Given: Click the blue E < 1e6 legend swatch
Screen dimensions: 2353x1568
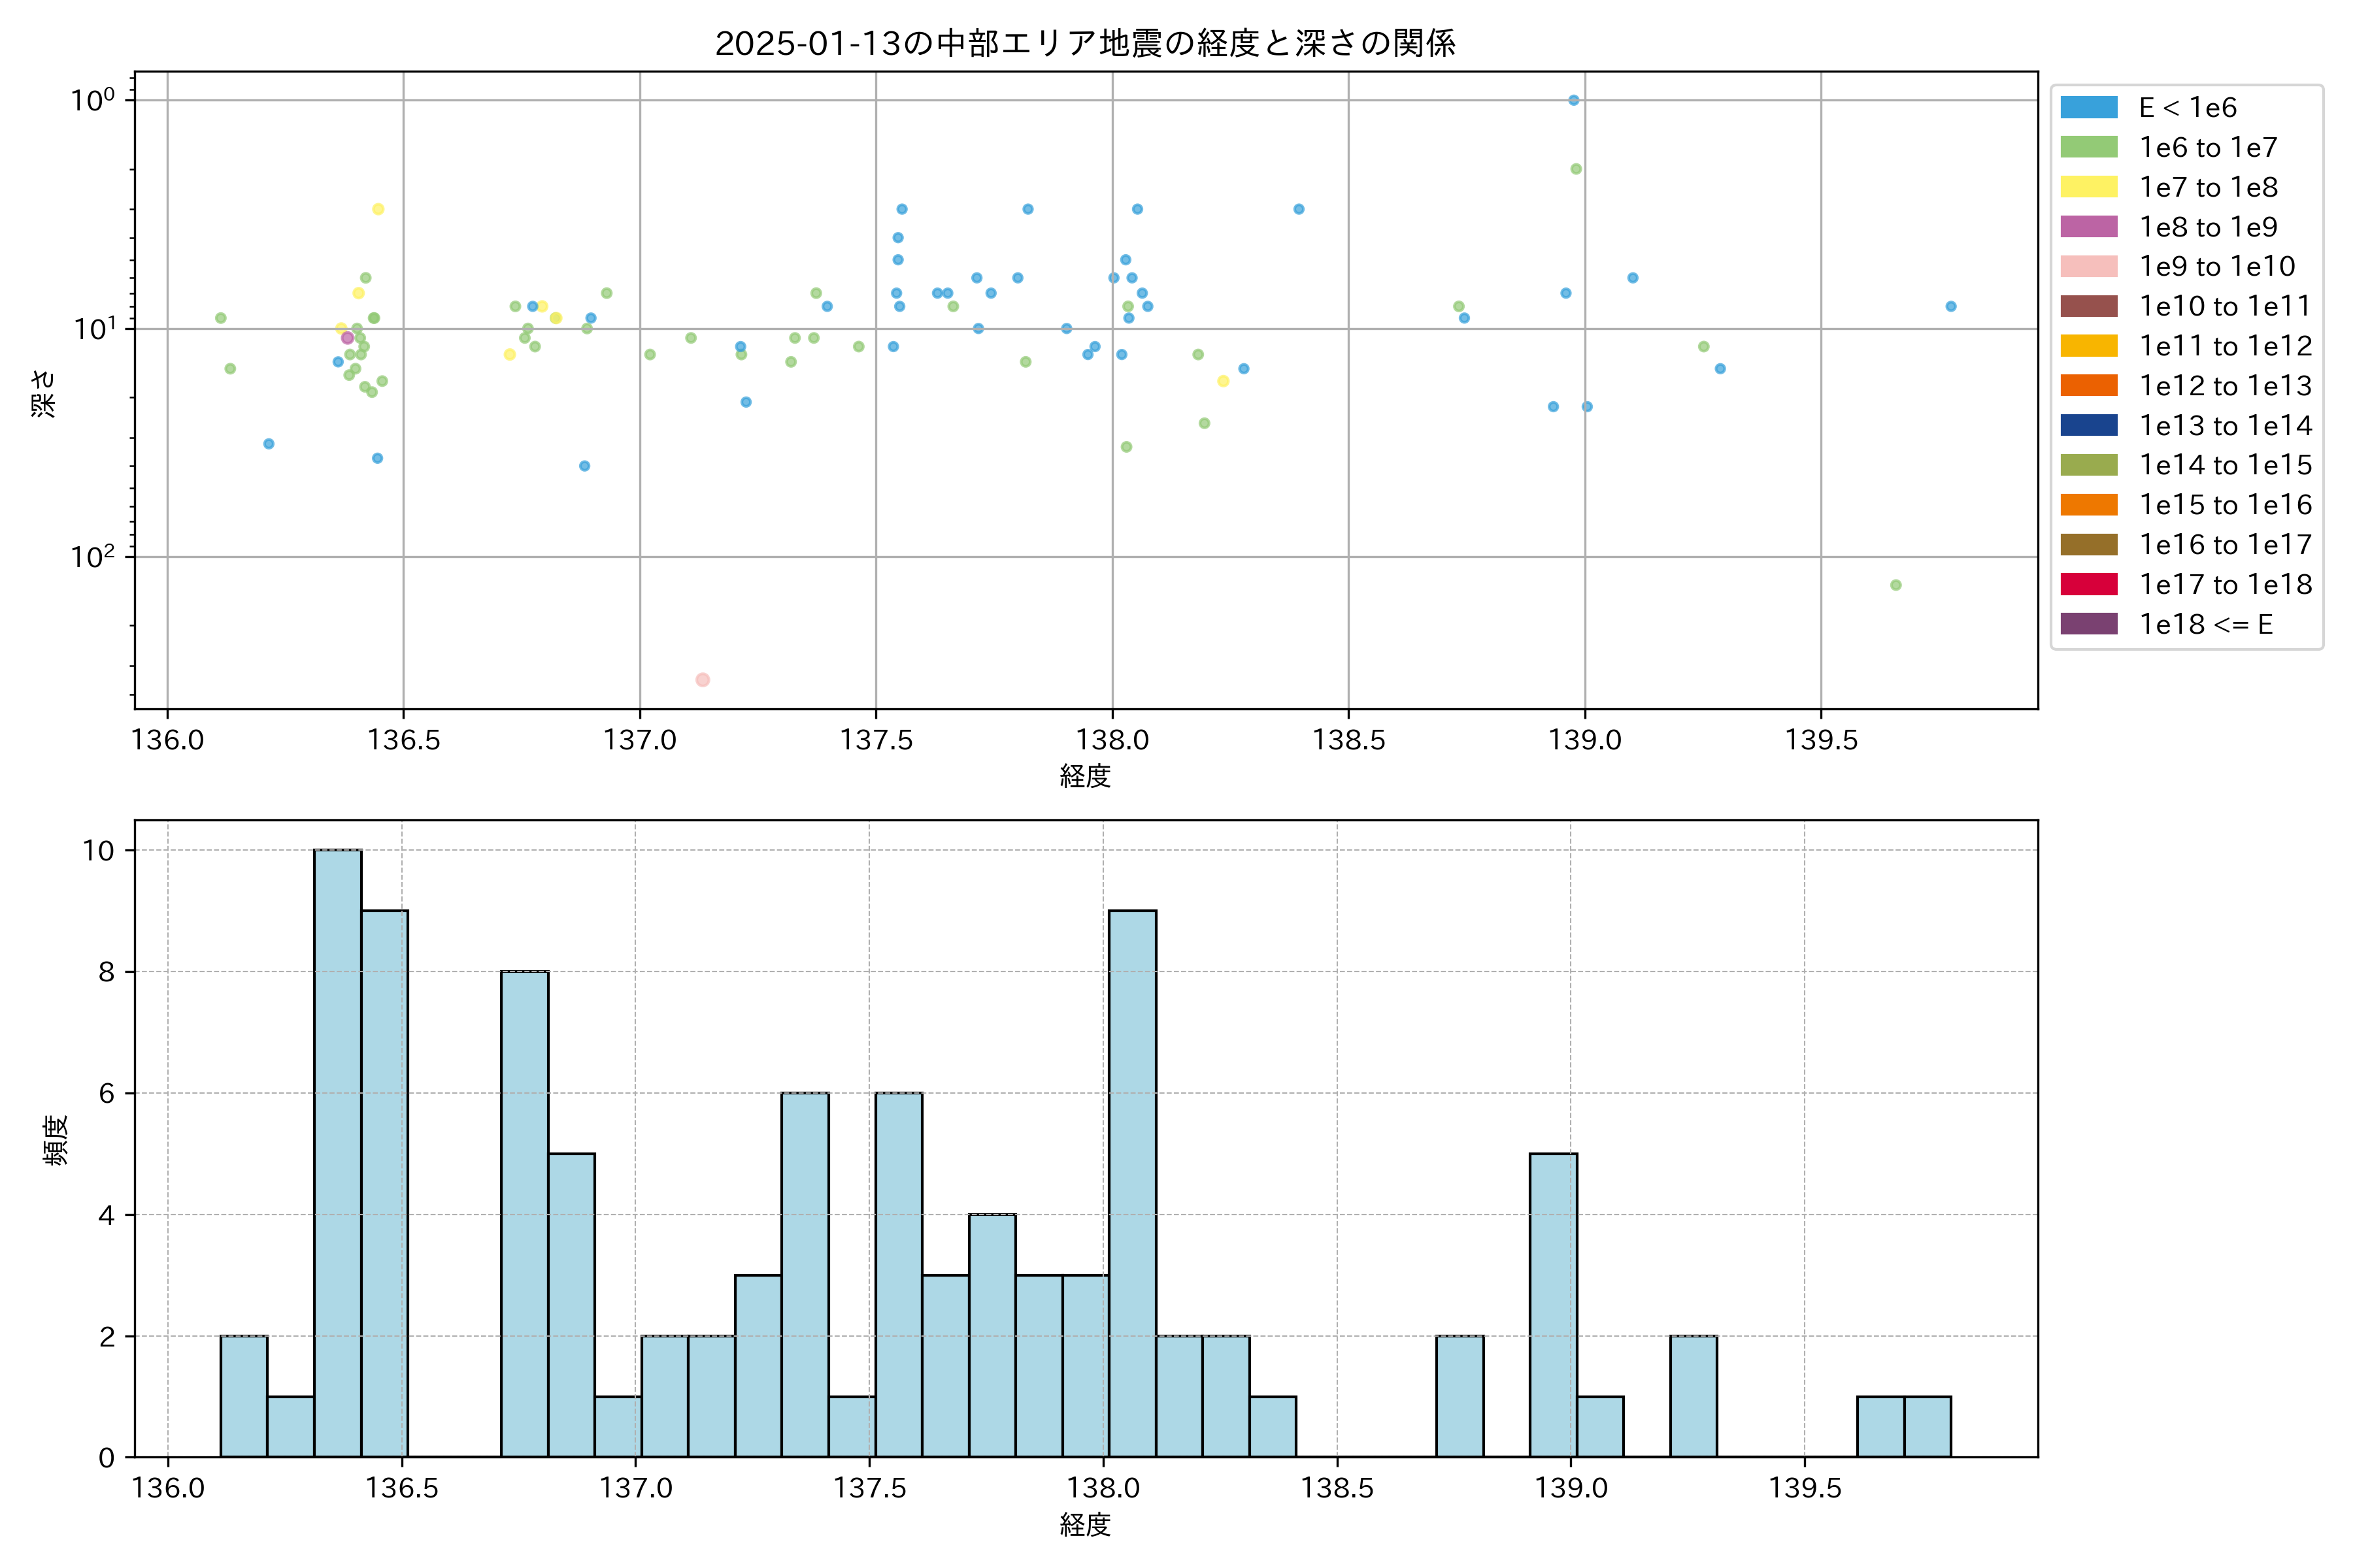Looking at the screenshot, I should point(2088,108).
